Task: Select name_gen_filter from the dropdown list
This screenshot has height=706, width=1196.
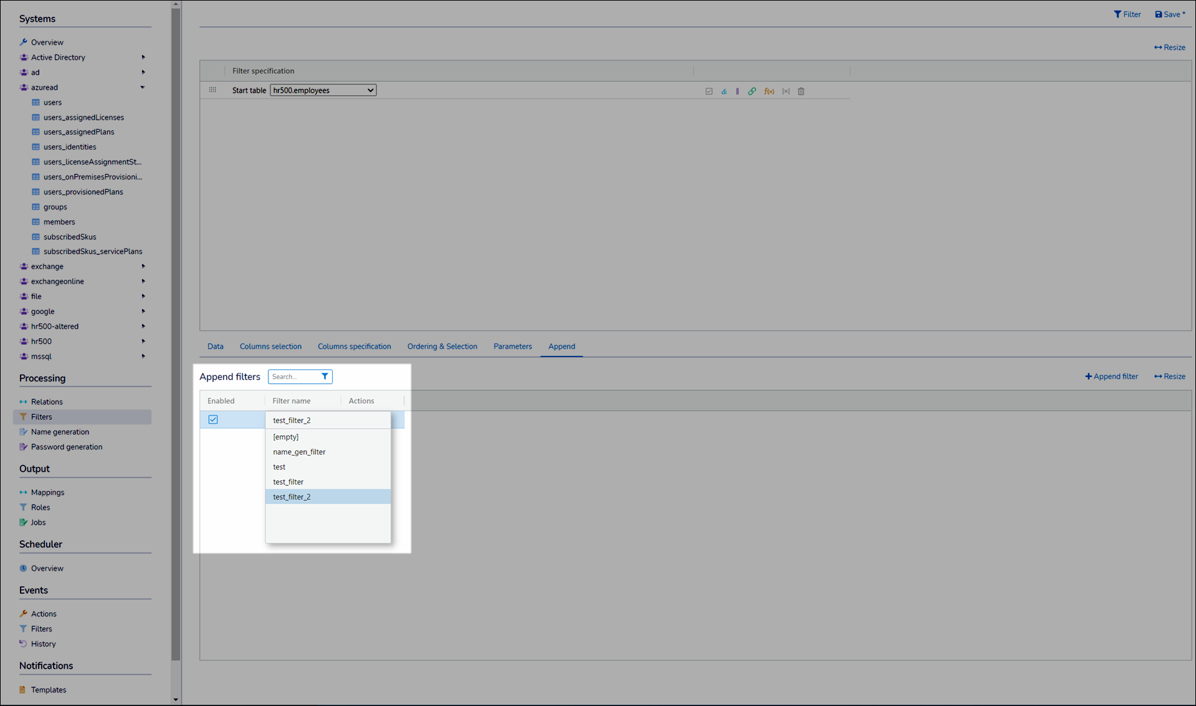Action: coord(299,452)
